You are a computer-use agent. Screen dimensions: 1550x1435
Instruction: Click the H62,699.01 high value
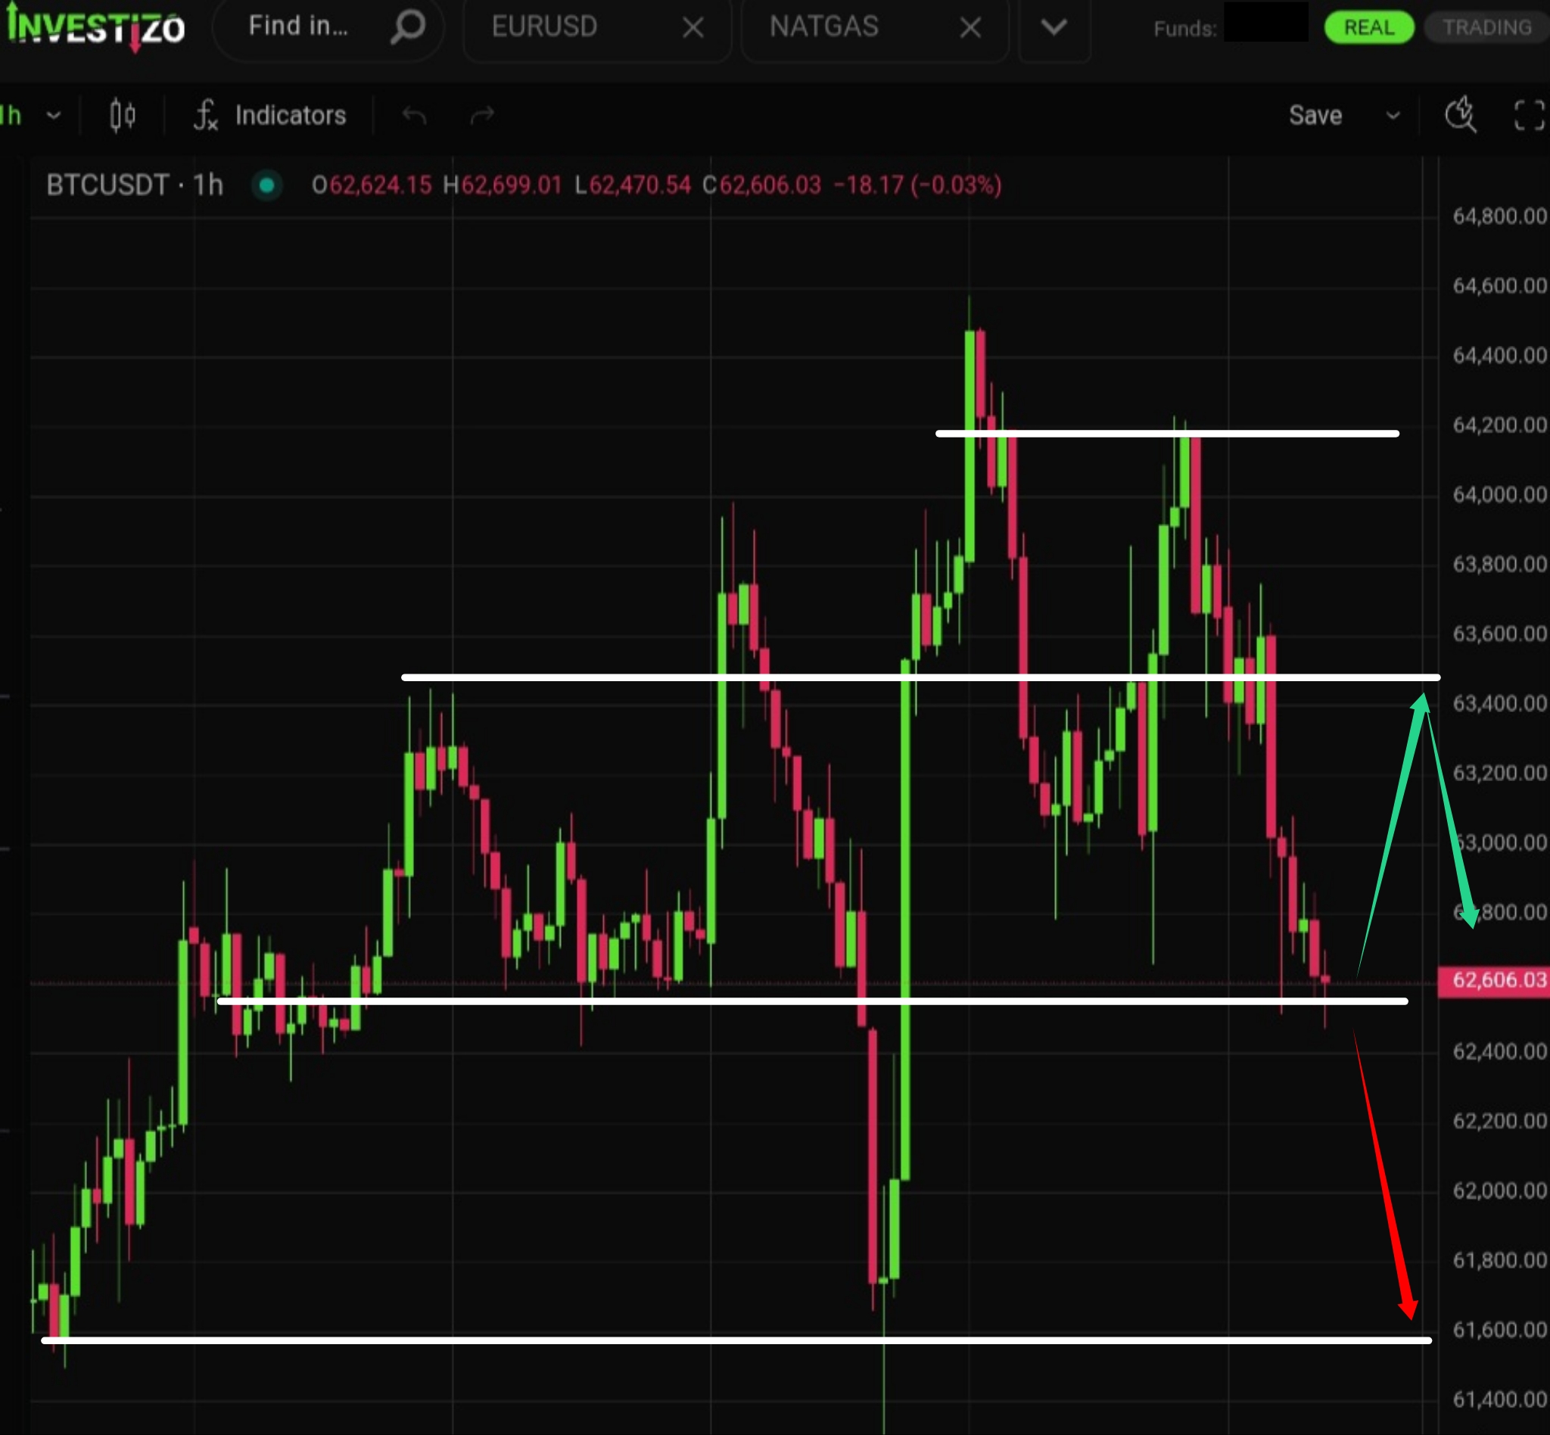[502, 185]
